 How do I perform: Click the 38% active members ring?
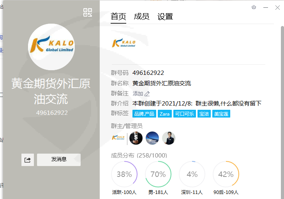(124, 174)
